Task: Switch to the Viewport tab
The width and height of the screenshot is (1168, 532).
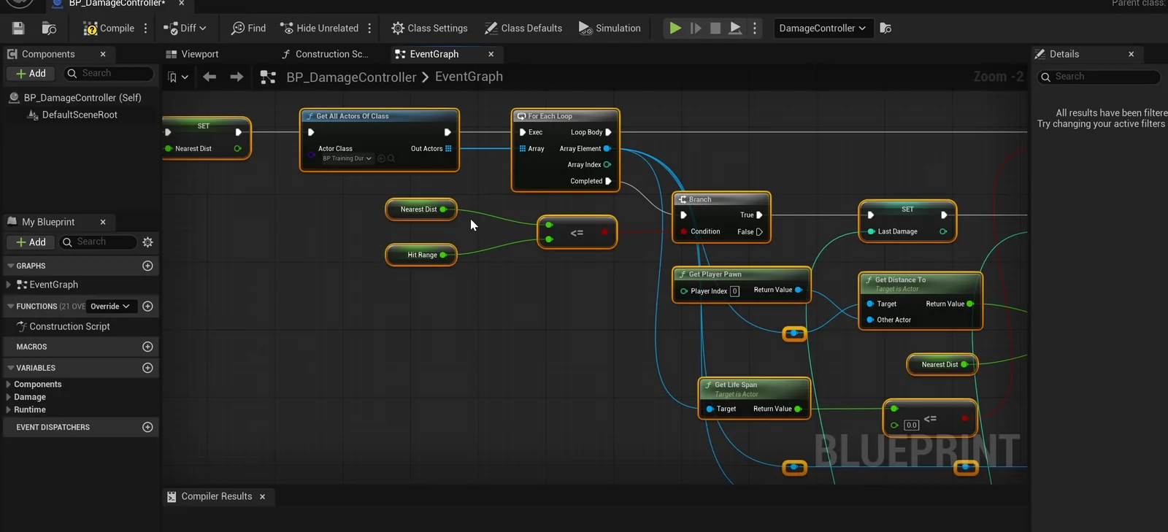Action: 192,54
